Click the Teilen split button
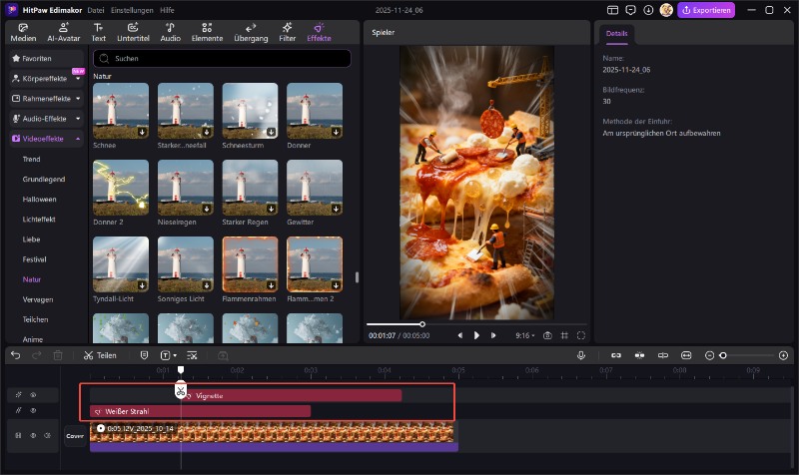Viewport: 799px width, 475px height. (x=100, y=355)
